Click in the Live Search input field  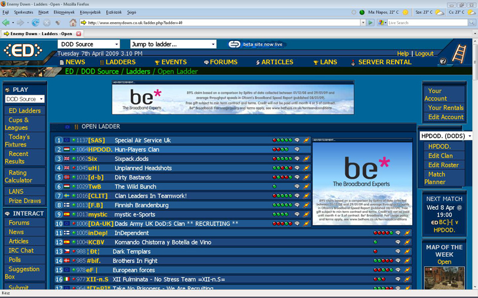click(x=427, y=23)
